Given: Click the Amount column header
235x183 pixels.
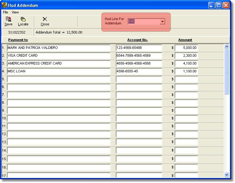Looking at the screenshot, I should [185, 40].
